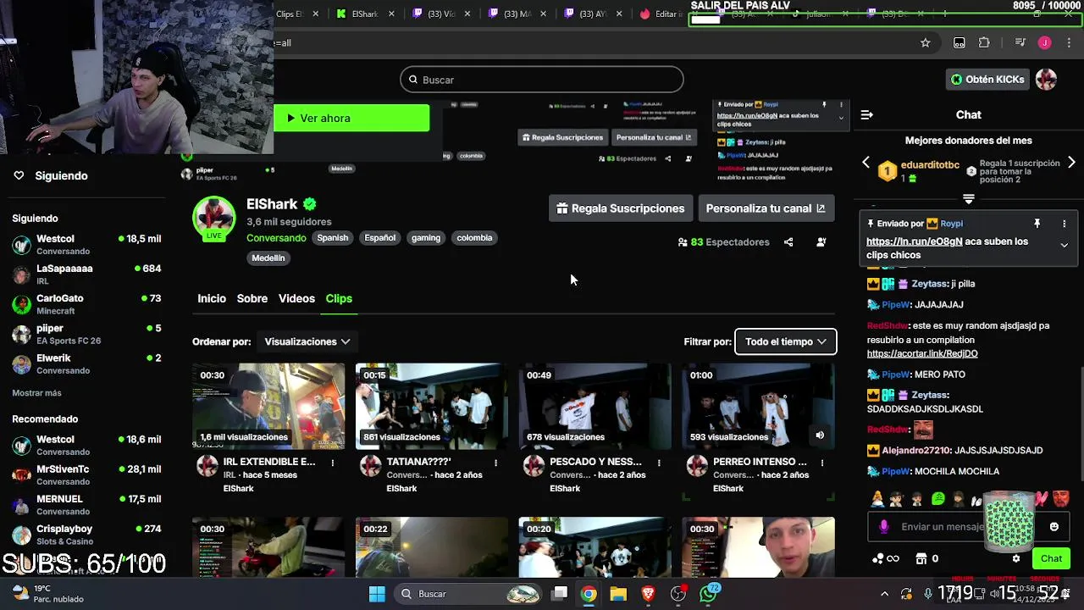Pin icon on Roypi's pinned message
Image resolution: width=1084 pixels, height=610 pixels.
click(x=1037, y=224)
